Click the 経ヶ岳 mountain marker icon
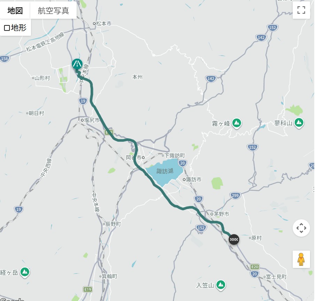 25,272
